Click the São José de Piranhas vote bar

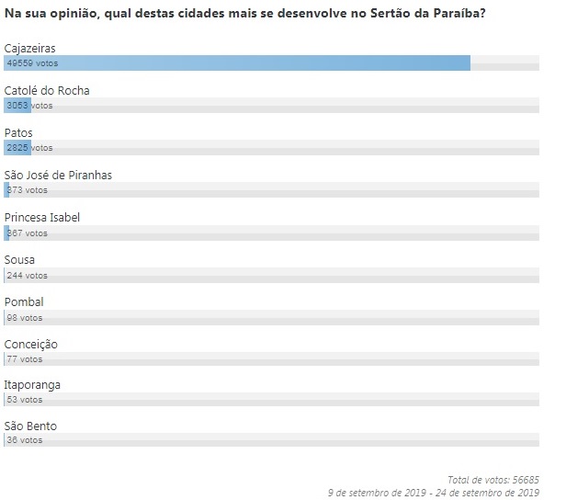click(x=271, y=190)
